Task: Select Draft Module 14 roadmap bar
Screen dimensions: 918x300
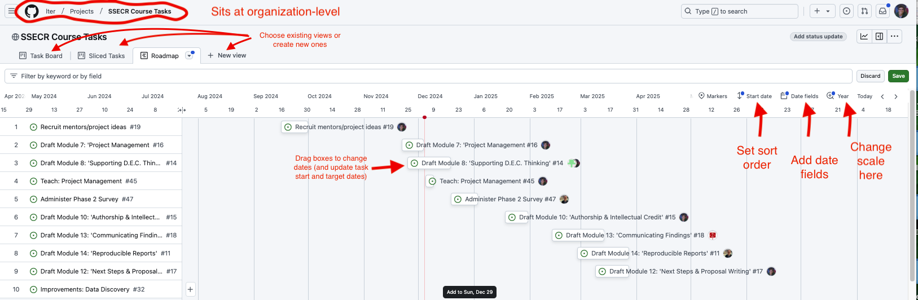Action: (x=603, y=253)
